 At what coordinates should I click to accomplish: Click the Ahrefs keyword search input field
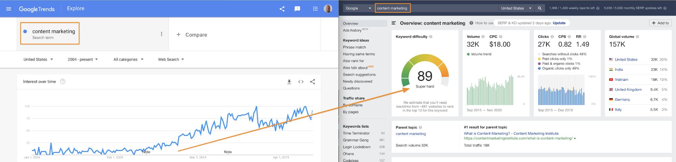(x=436, y=8)
